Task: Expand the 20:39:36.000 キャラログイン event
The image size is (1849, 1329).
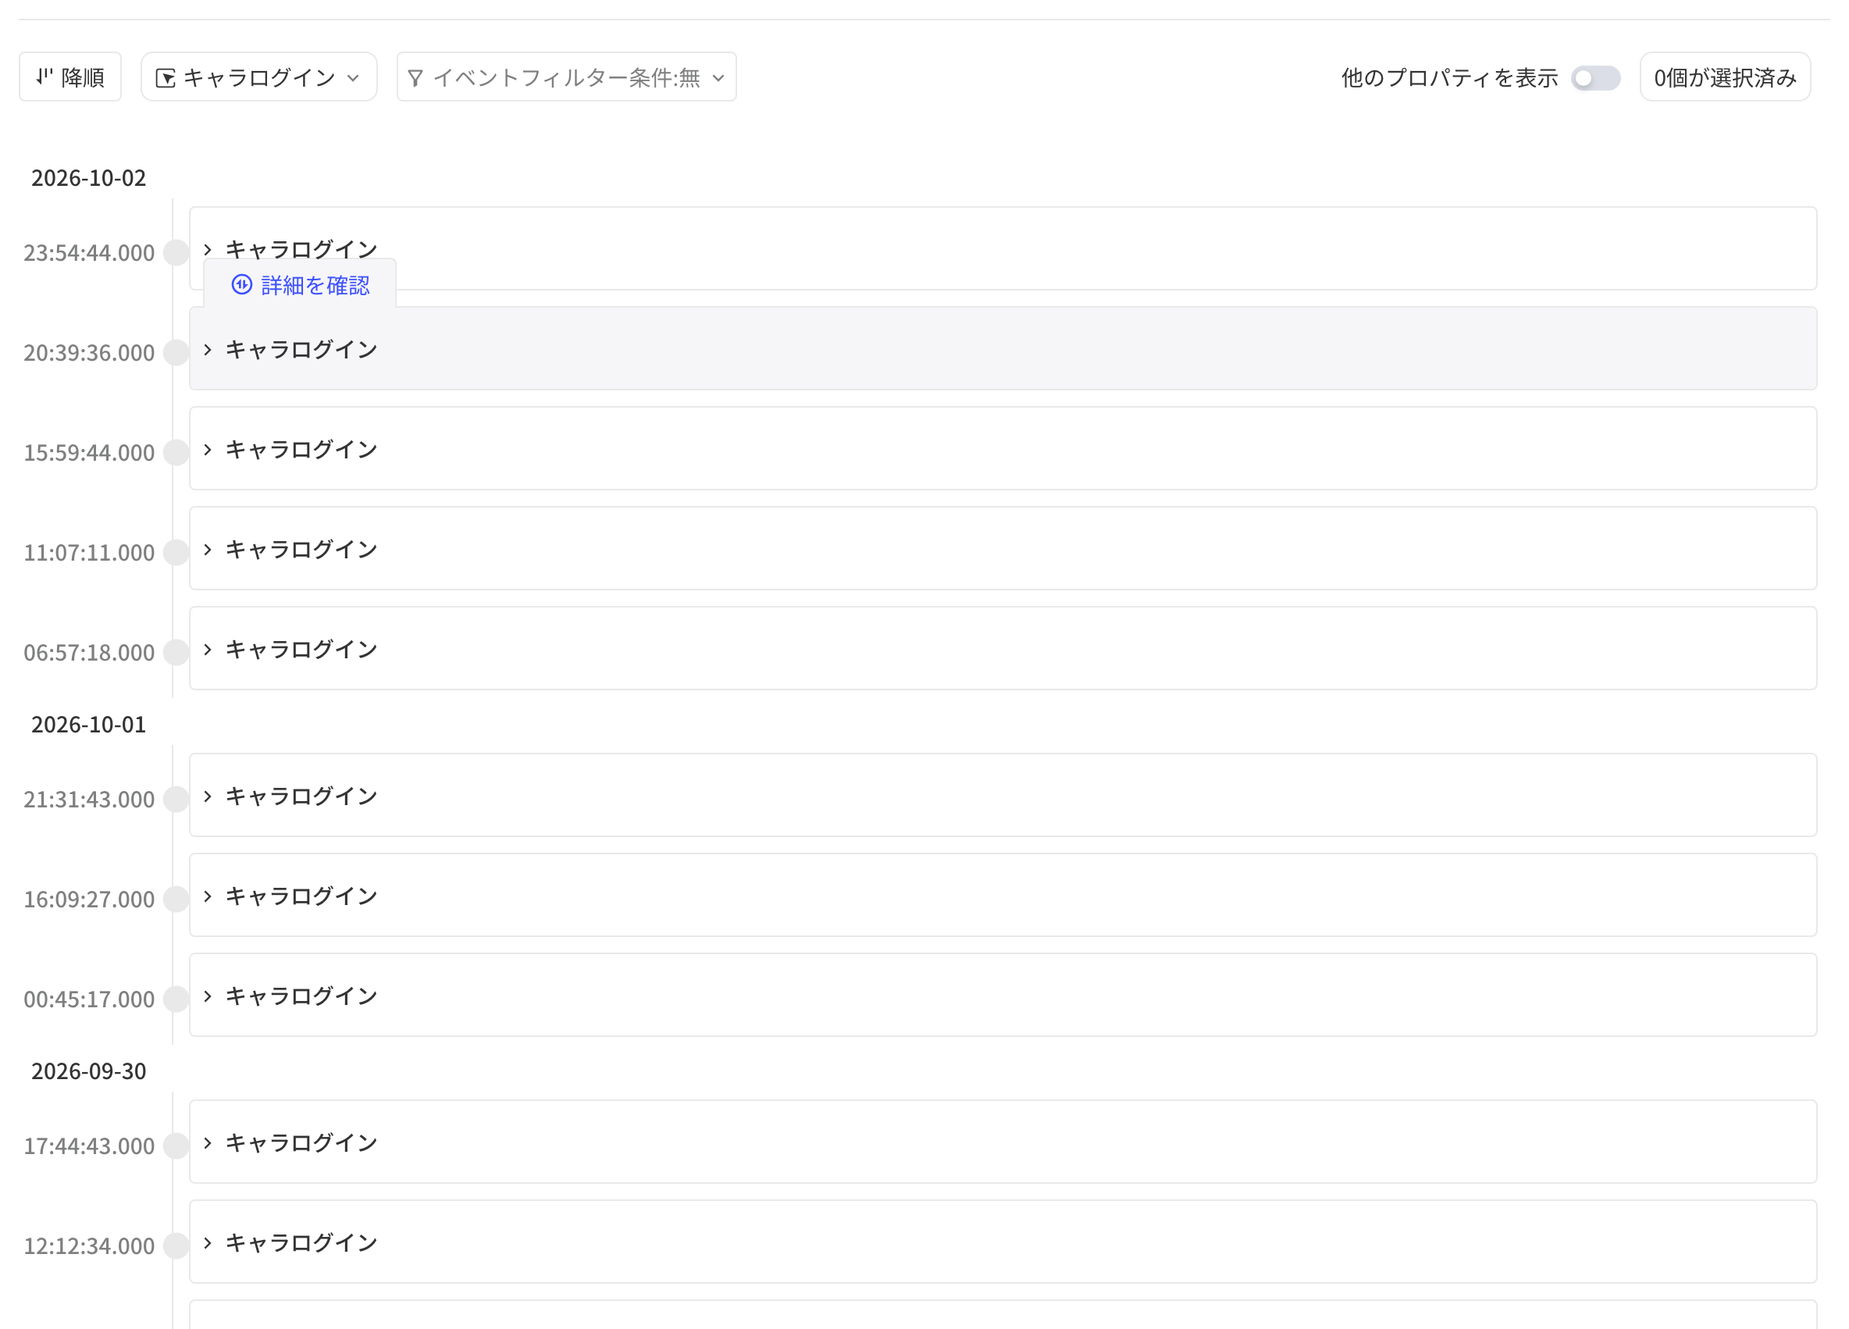Action: 208,350
